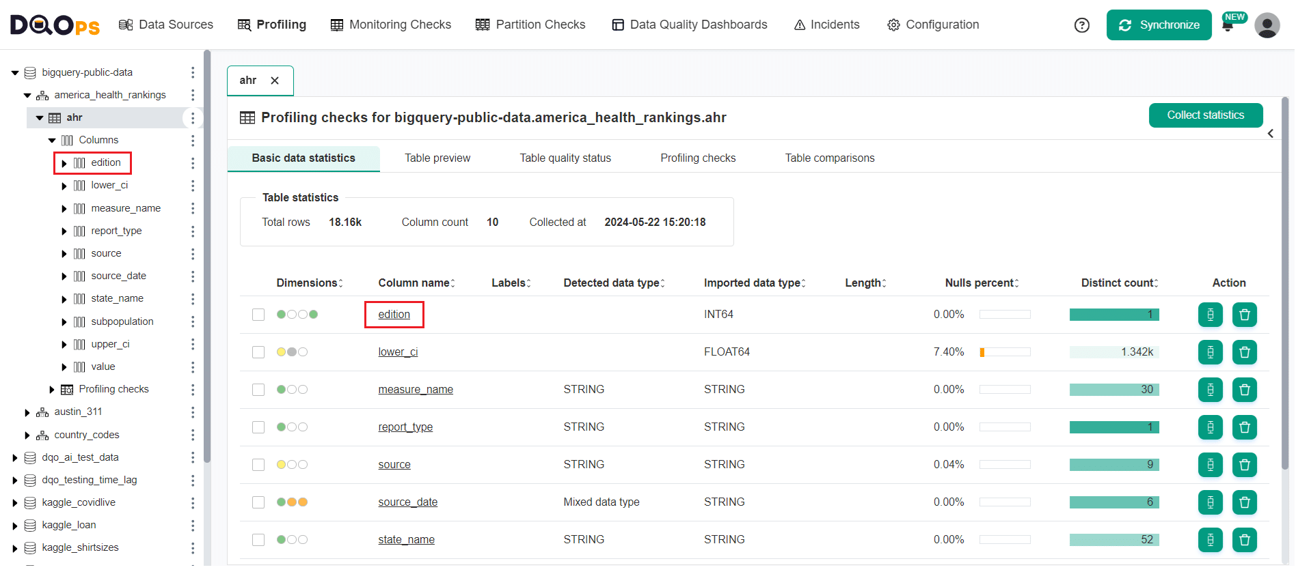Open the user profile avatar

point(1267,25)
